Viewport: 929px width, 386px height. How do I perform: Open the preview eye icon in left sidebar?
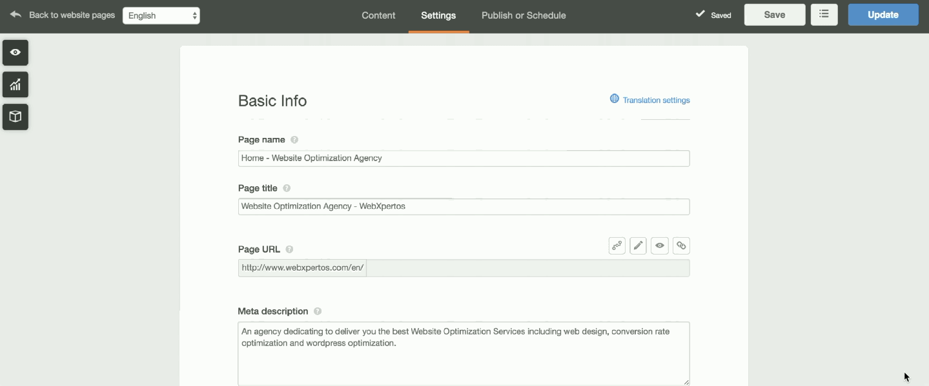pos(15,52)
